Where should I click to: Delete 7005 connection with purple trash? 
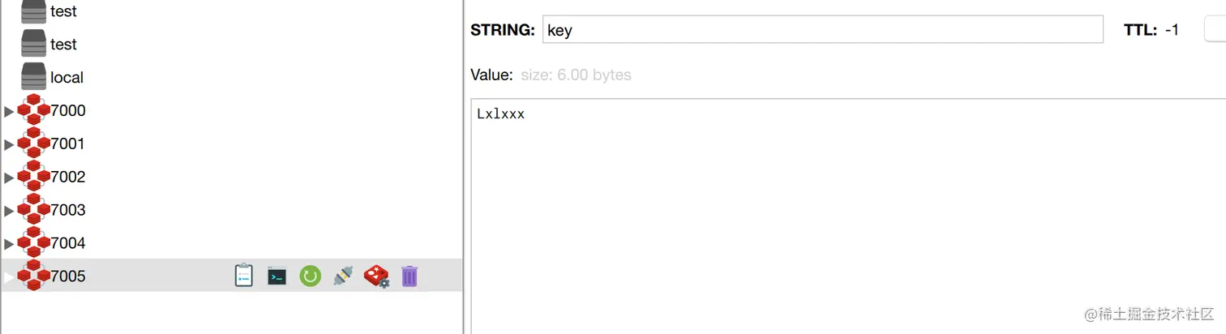pos(409,276)
